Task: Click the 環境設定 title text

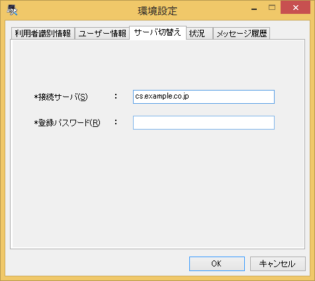Action: pos(157,11)
